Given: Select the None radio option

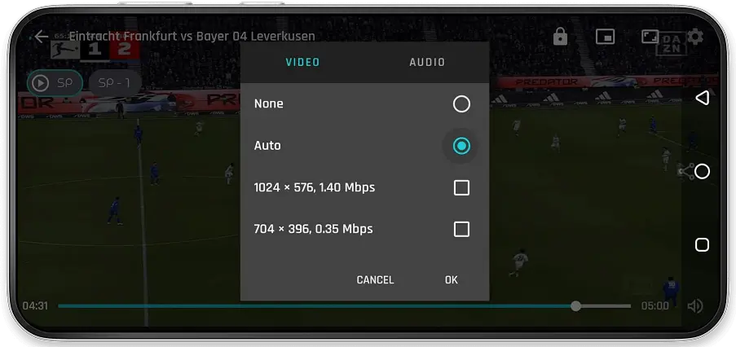Looking at the screenshot, I should pos(461,104).
